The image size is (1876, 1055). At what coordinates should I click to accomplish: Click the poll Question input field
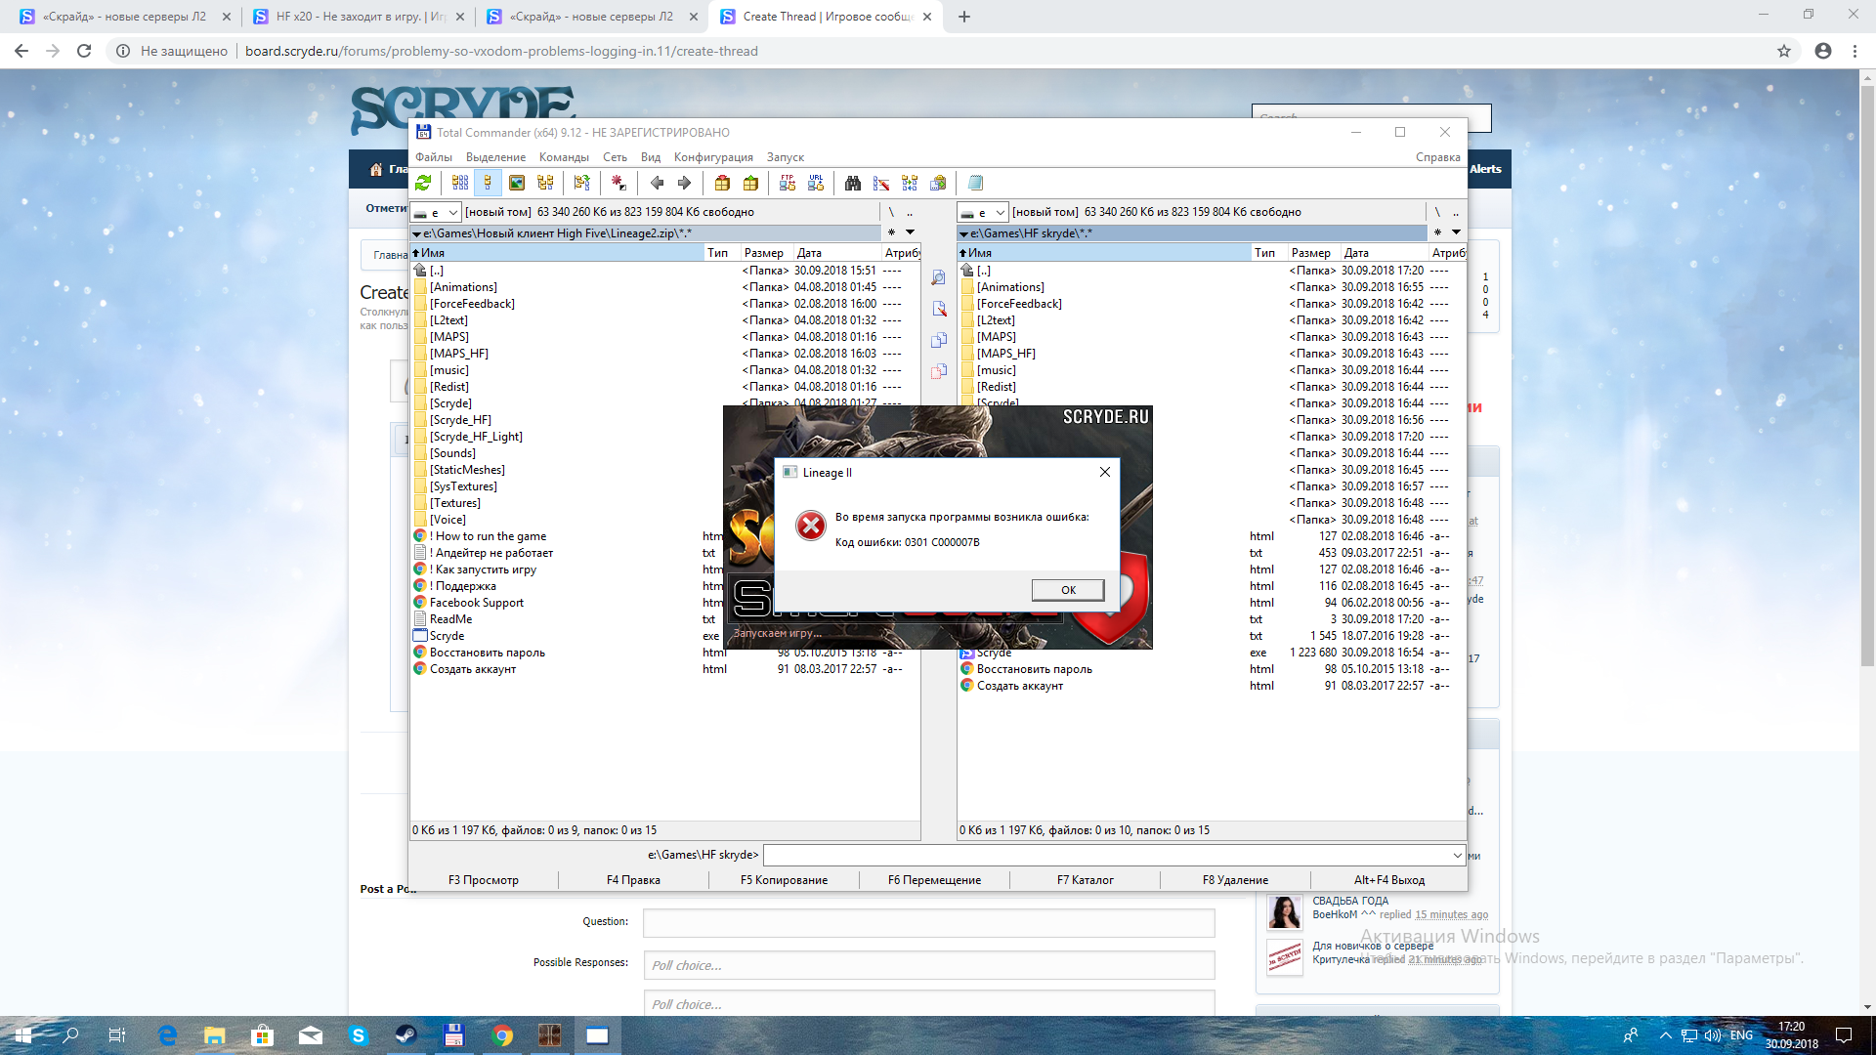coord(928,922)
